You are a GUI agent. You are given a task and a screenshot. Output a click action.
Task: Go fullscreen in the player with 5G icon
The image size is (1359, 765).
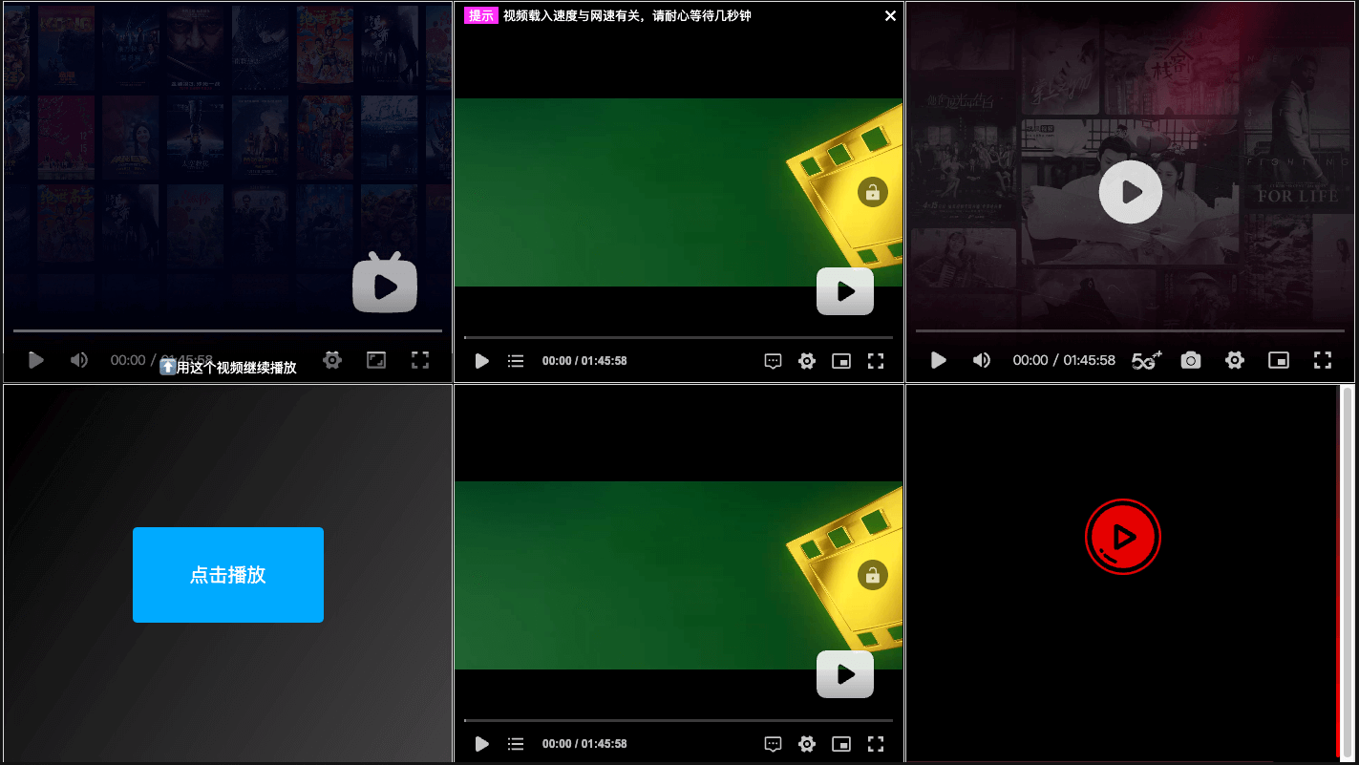1322,360
